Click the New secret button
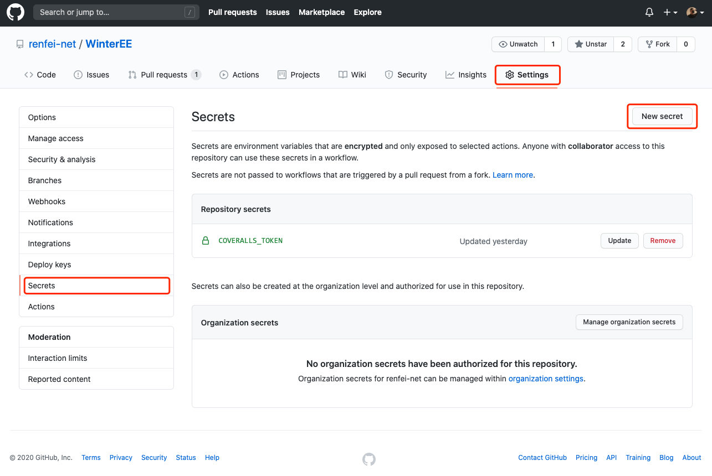 (662, 116)
